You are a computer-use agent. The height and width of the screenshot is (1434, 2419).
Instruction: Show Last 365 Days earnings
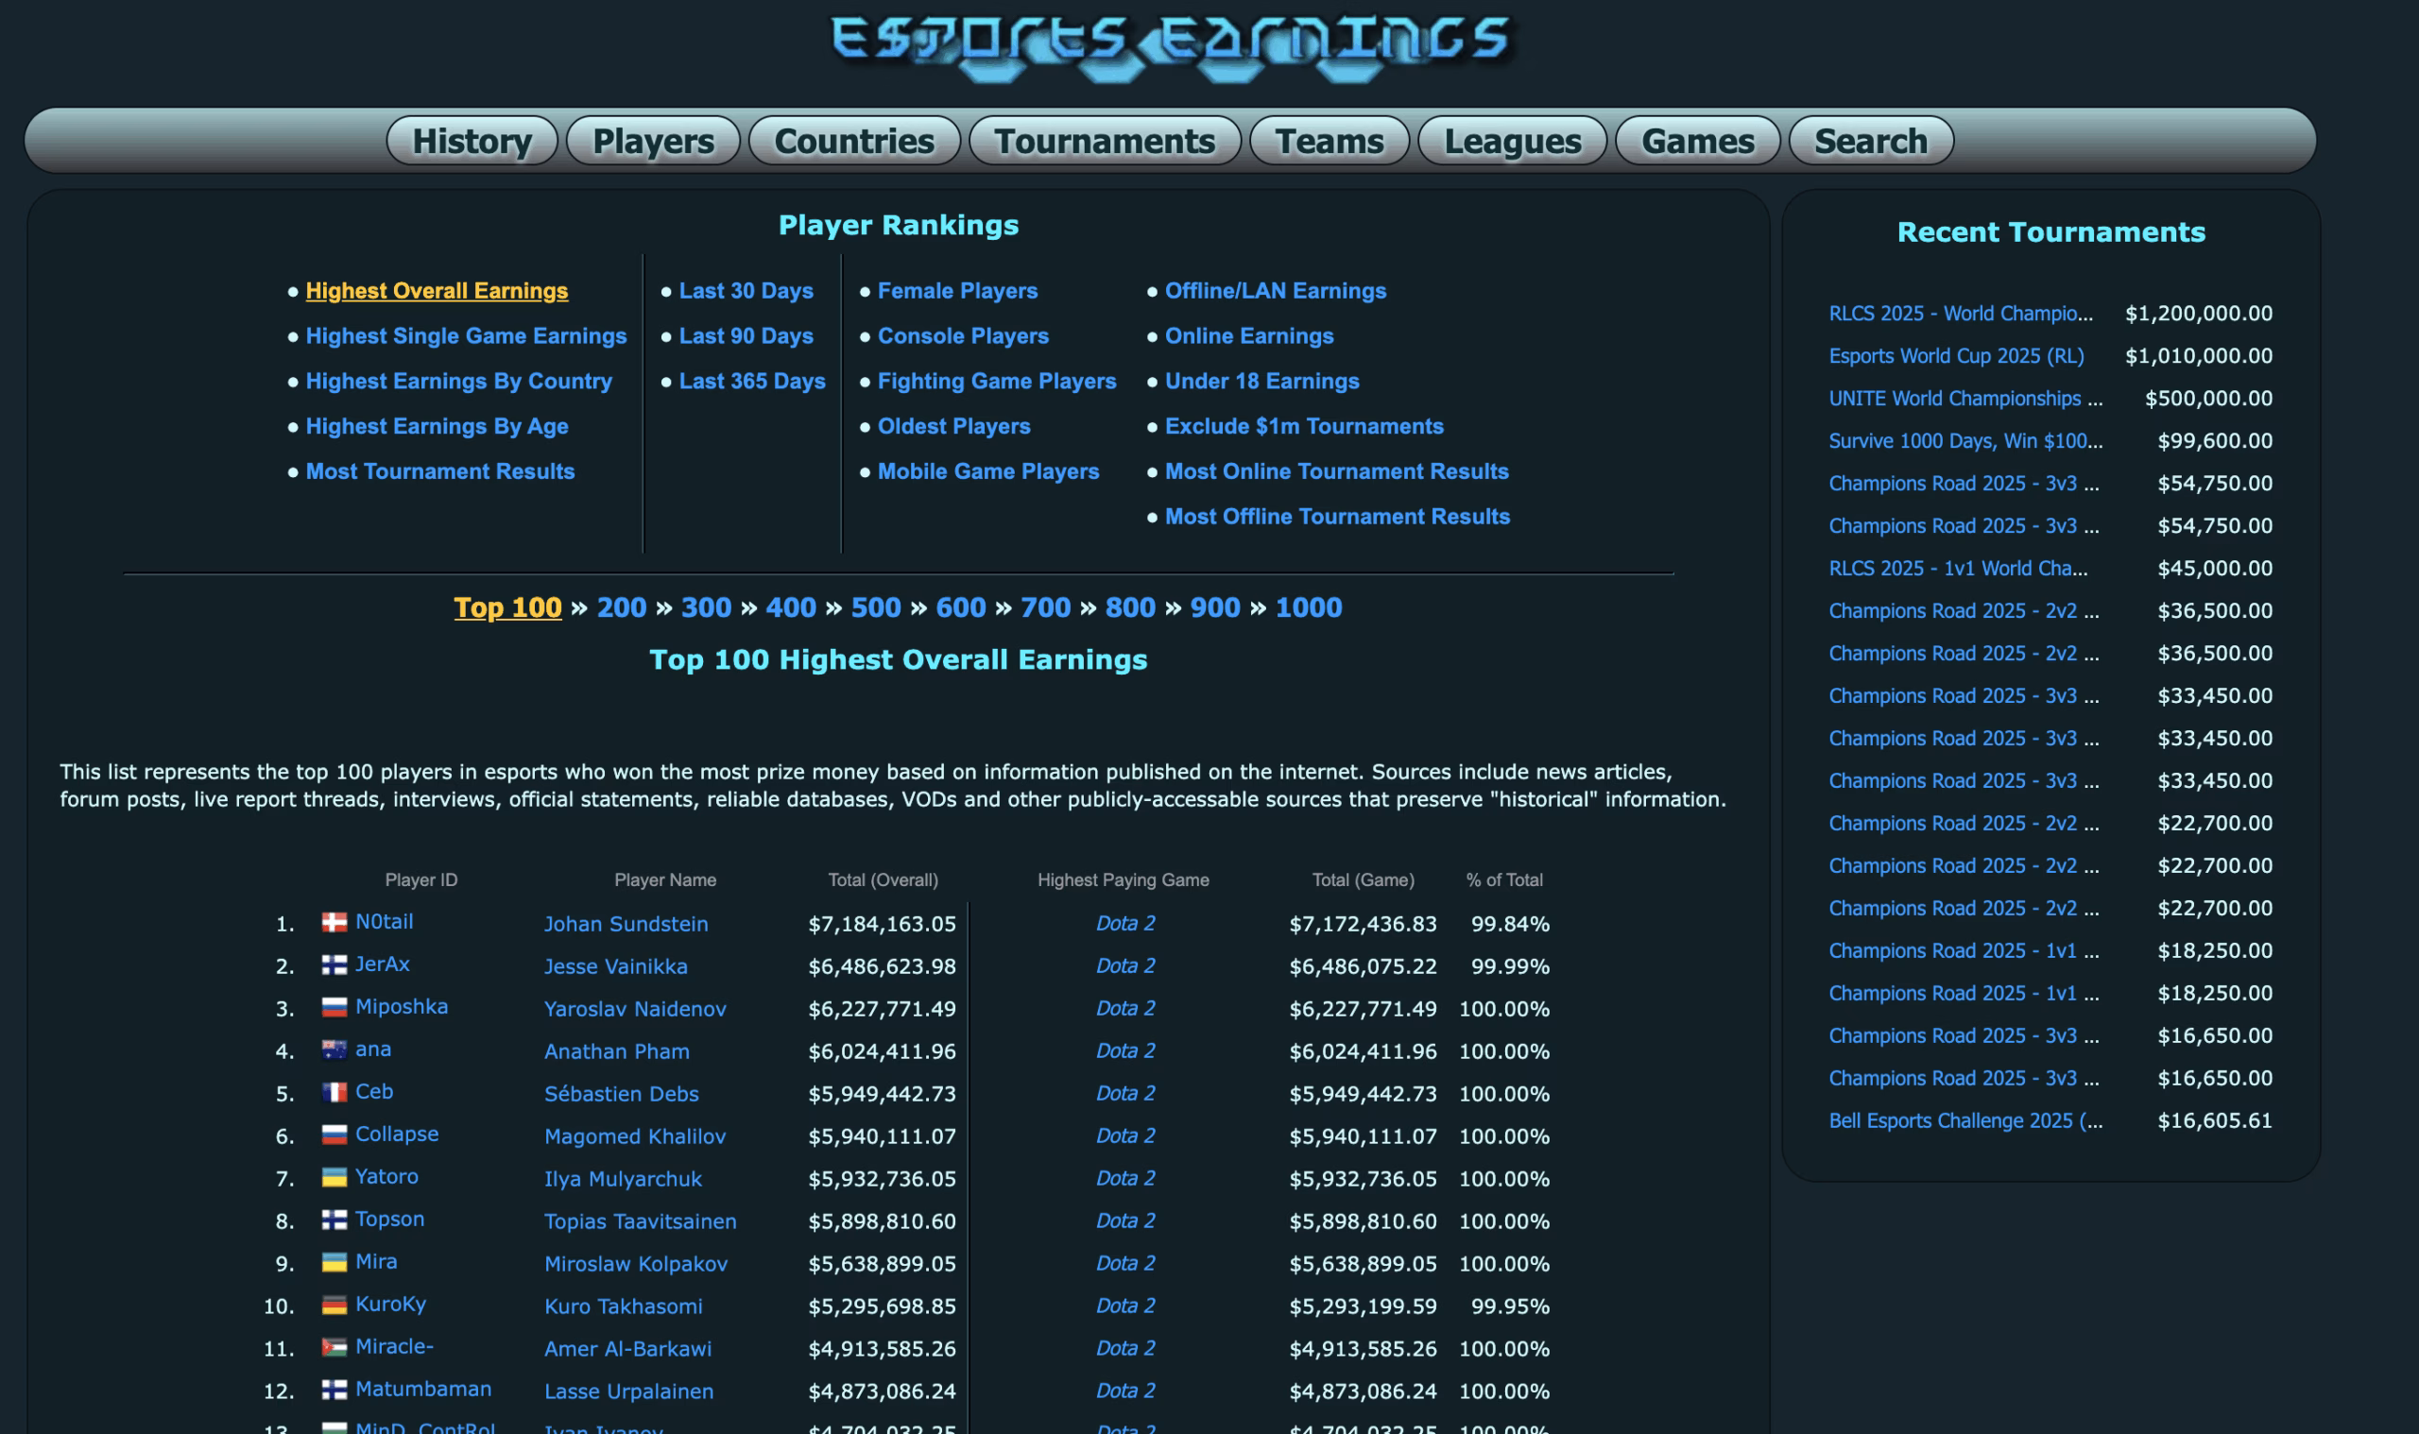pos(752,382)
